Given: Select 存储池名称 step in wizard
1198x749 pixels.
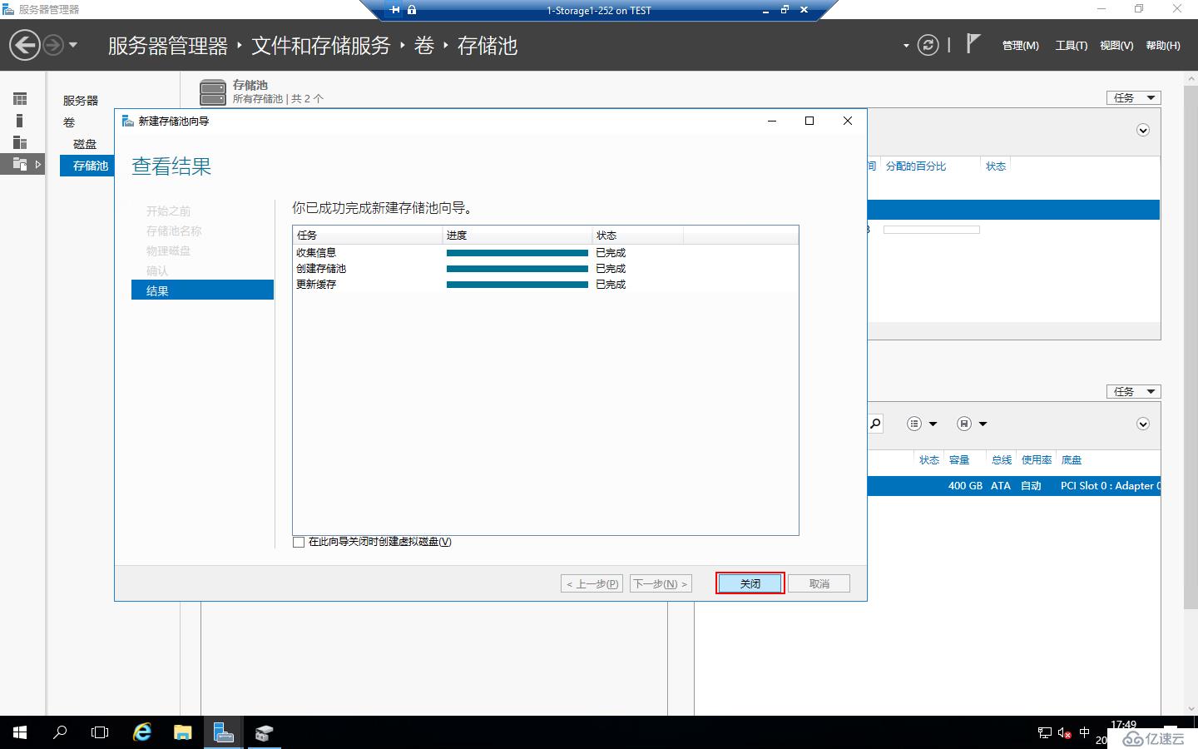Looking at the screenshot, I should tap(174, 231).
